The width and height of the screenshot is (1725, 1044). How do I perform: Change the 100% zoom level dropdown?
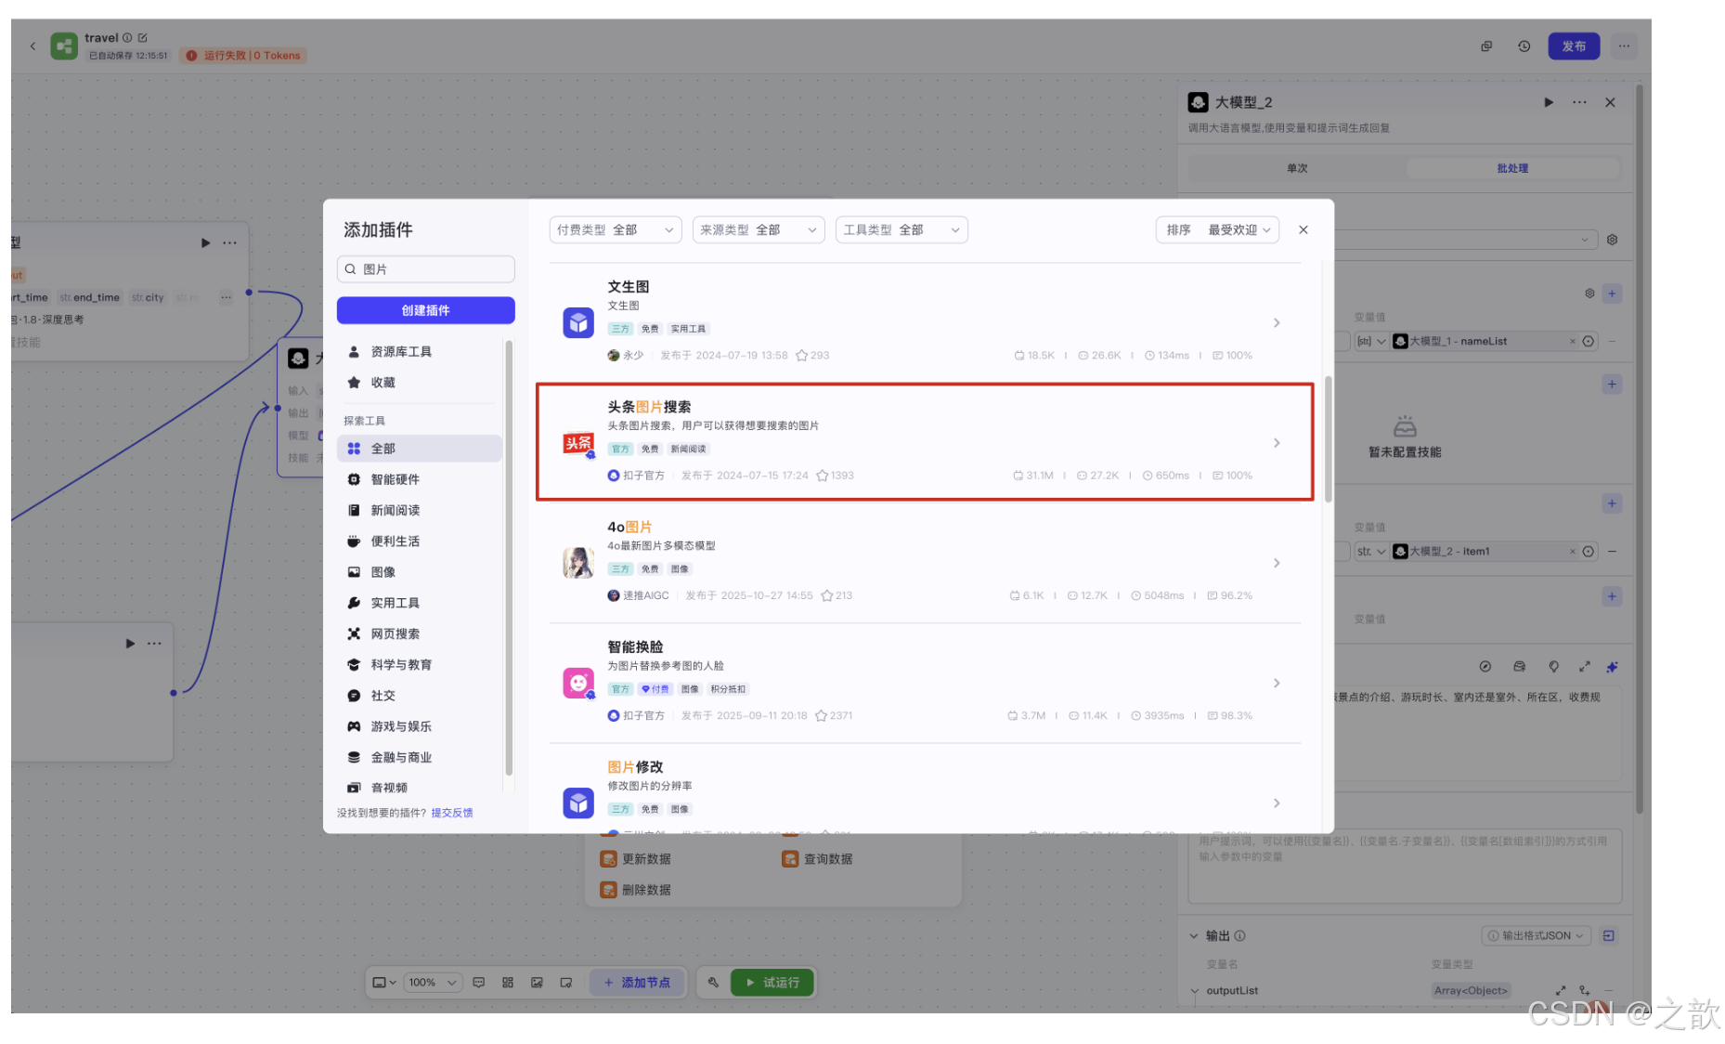433,982
